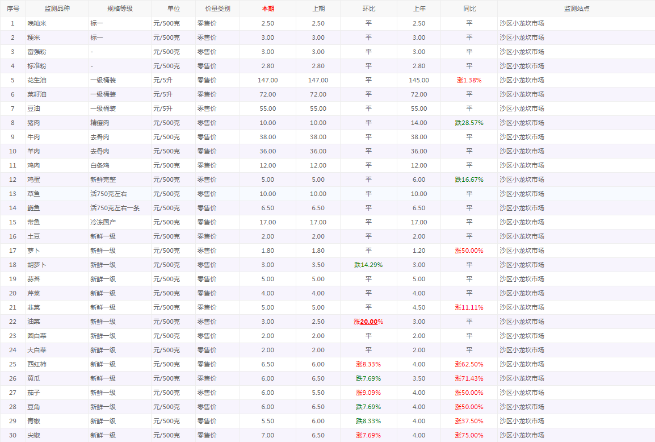Image resolution: width=655 pixels, height=442 pixels.
Task: Click the 涨1.38% year-over-year value
Action: (x=469, y=80)
